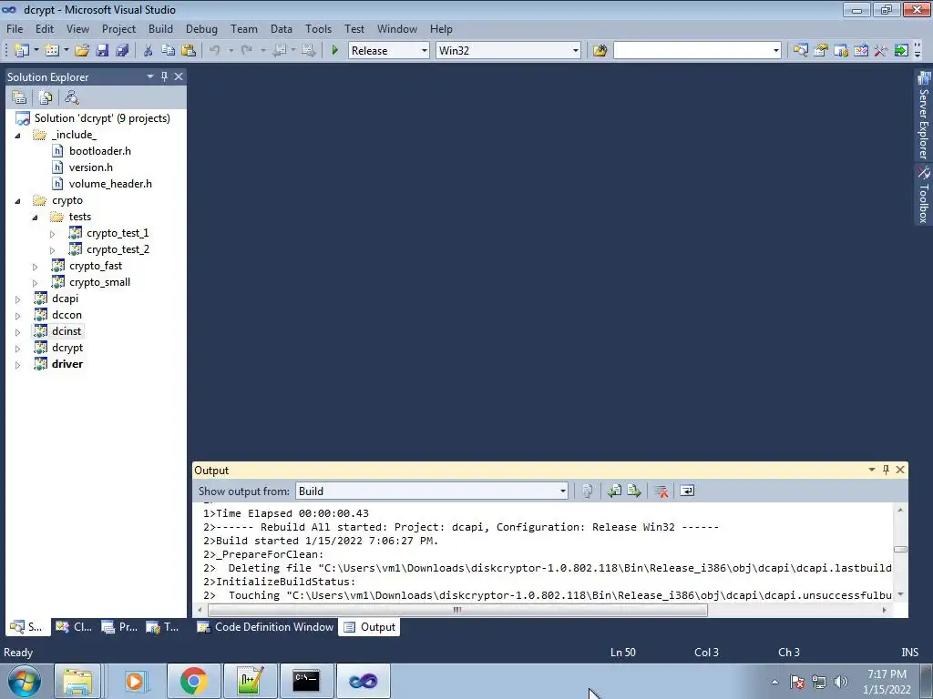
Task: Click the Save All toolbar icon
Action: click(x=123, y=51)
